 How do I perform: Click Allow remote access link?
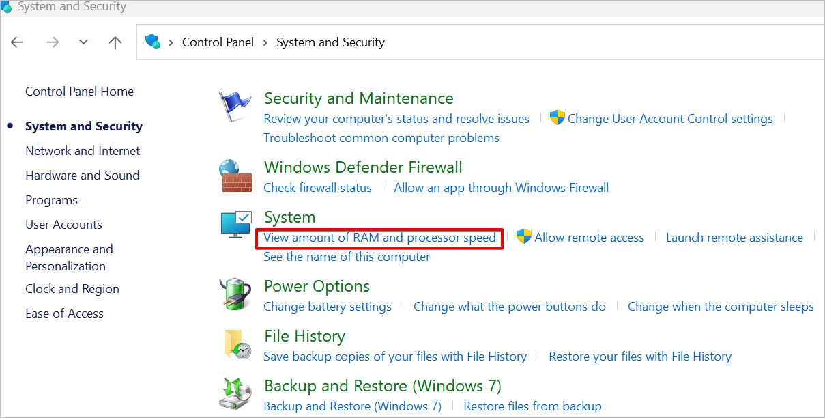[x=589, y=238]
